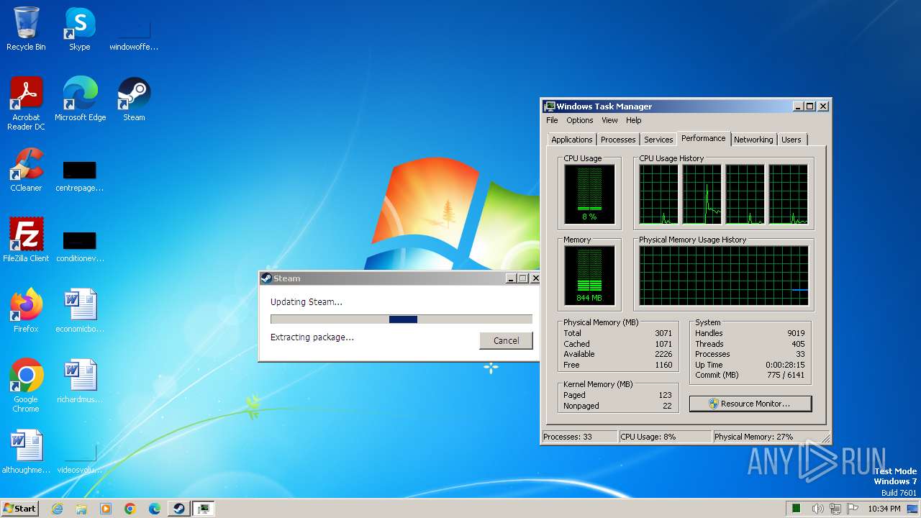
Task: Open the Steam desktop shortcut
Action: pyautogui.click(x=134, y=99)
